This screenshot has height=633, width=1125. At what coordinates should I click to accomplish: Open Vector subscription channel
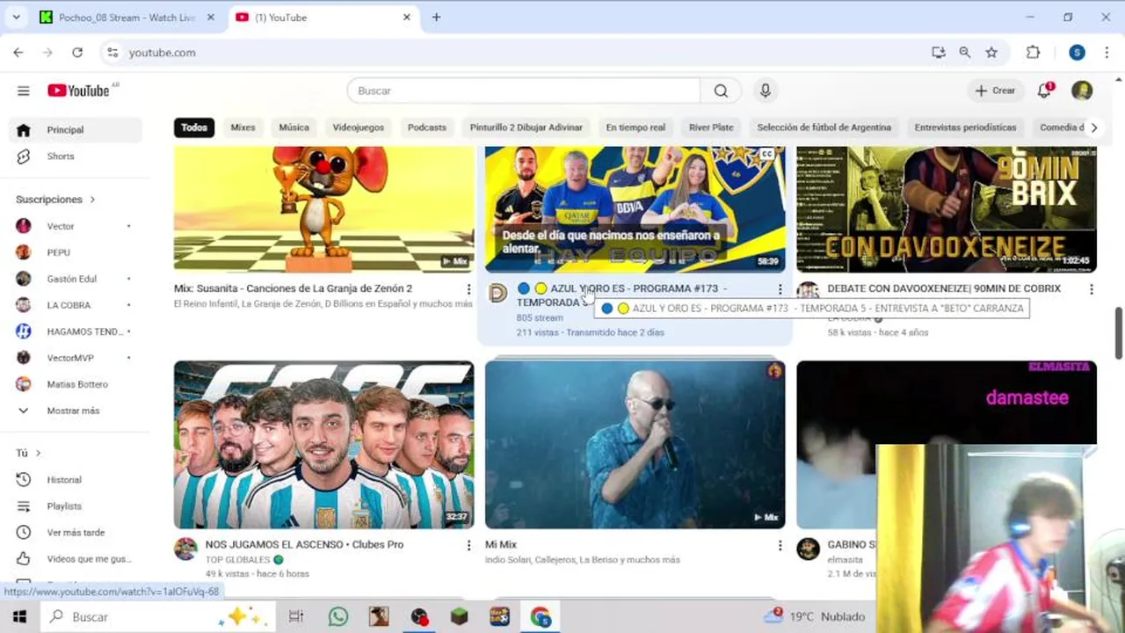click(x=76, y=226)
